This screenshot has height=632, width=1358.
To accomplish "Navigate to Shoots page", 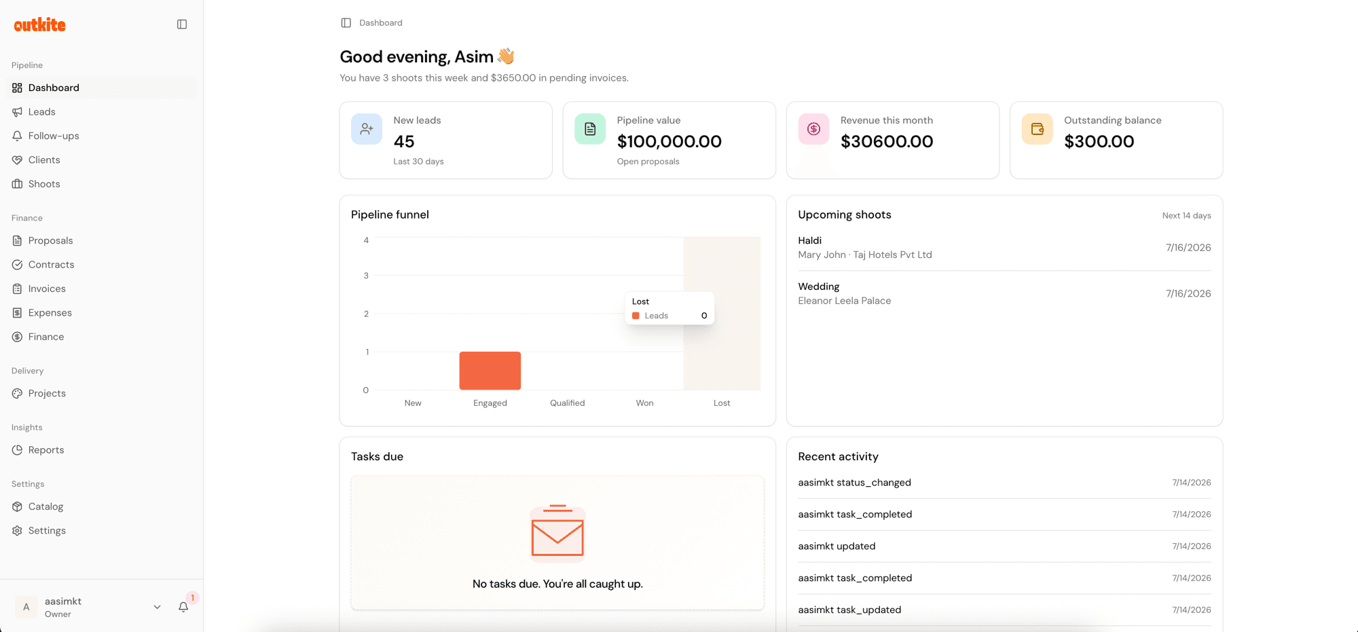I will tap(102, 184).
